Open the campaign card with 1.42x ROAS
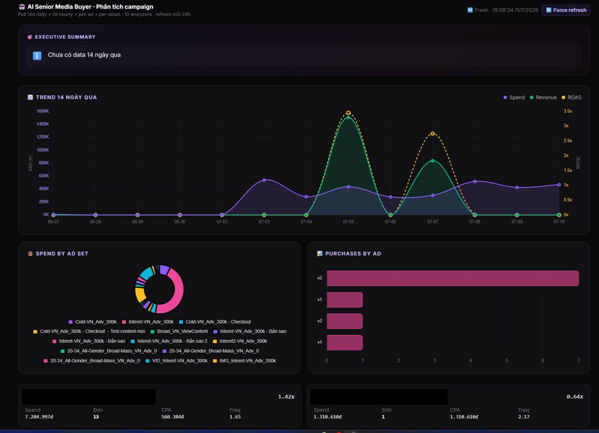Image resolution: width=599 pixels, height=433 pixels. (x=160, y=406)
